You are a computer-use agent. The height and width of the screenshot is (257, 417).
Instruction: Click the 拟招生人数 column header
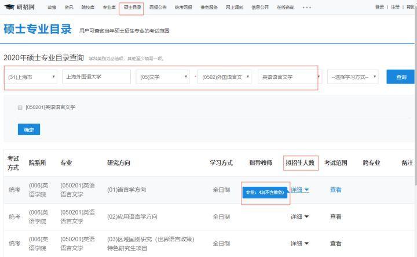pyautogui.click(x=300, y=162)
